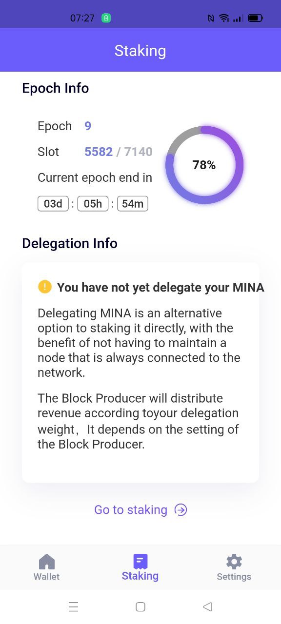281x624 pixels.
Task: Select the Staking tab label
Action: (140, 576)
